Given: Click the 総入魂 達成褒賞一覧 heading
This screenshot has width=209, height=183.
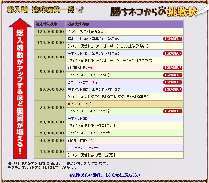Looking at the screenshot, I should 44,10.
